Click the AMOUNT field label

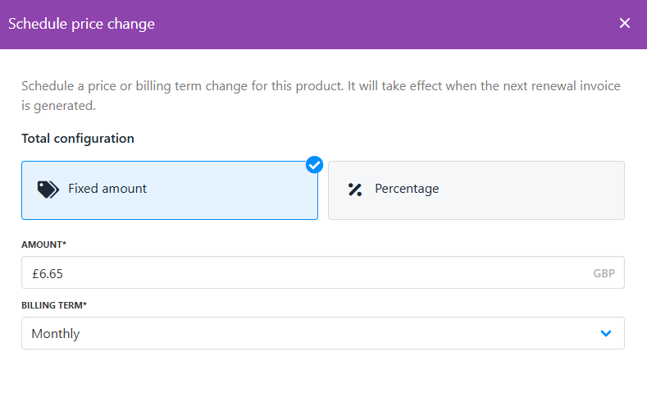[x=43, y=245]
